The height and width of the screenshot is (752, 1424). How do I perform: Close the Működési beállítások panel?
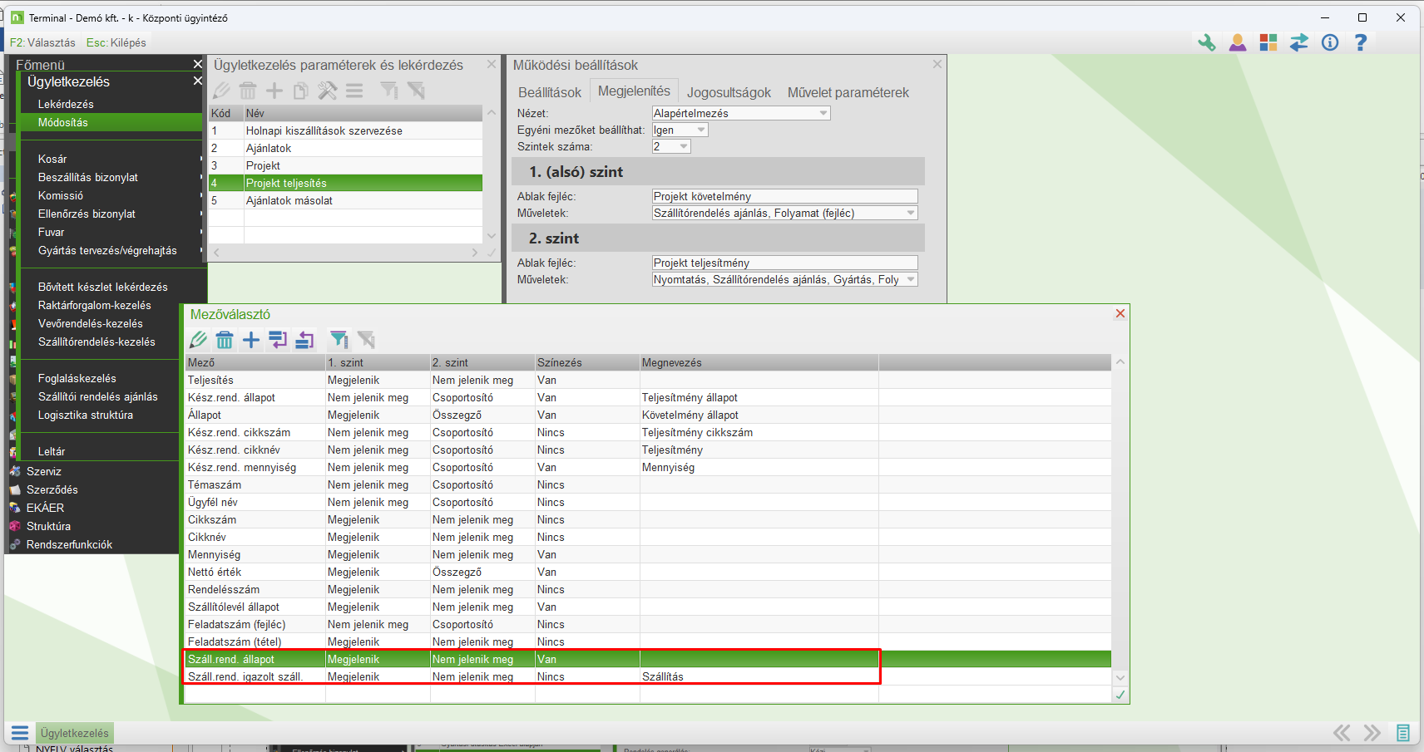pos(937,64)
